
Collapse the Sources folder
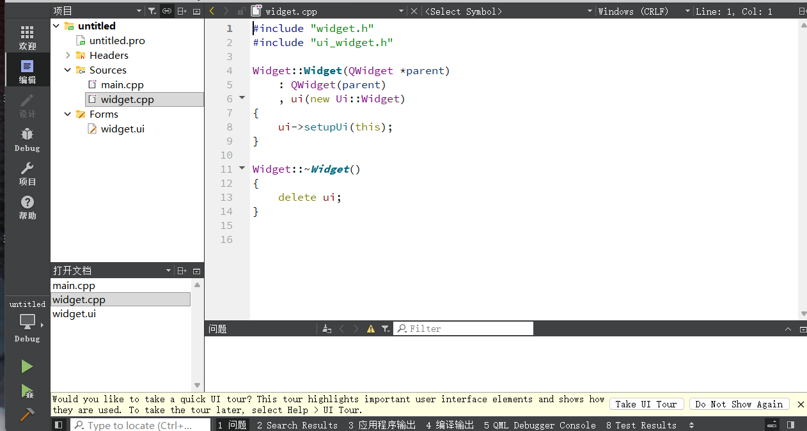[68, 70]
